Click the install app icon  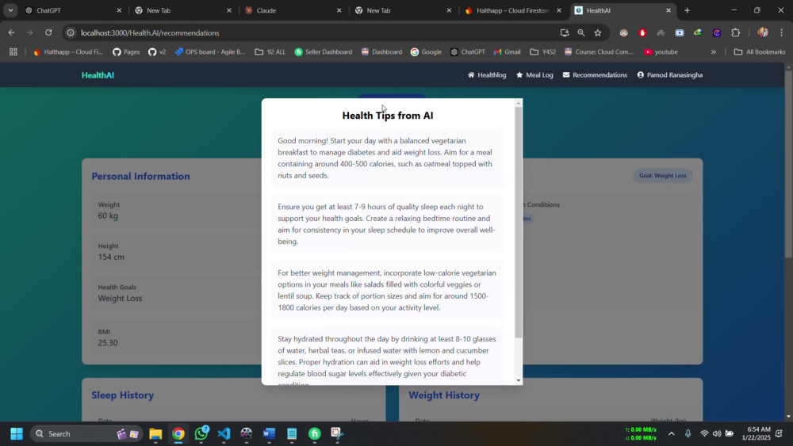click(565, 32)
